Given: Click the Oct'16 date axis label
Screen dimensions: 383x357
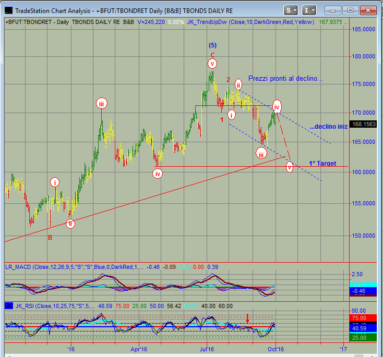Looking at the screenshot, I should coord(276,349).
